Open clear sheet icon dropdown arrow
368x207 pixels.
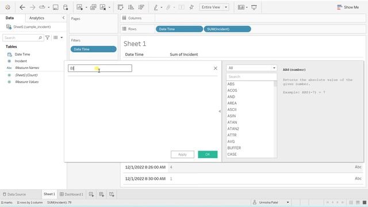click(109, 7)
